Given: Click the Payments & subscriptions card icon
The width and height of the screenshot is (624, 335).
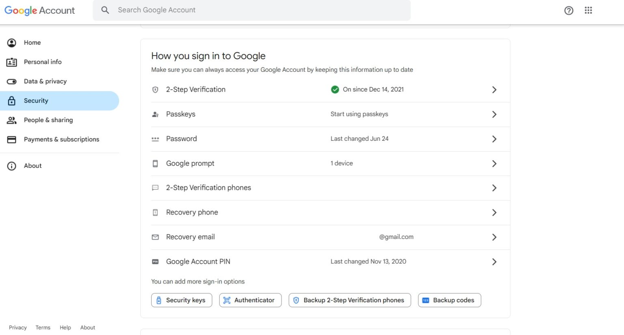Looking at the screenshot, I should point(11,139).
